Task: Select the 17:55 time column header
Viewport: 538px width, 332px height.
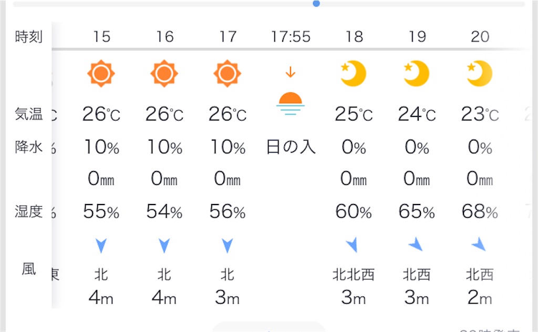Action: coord(291,37)
